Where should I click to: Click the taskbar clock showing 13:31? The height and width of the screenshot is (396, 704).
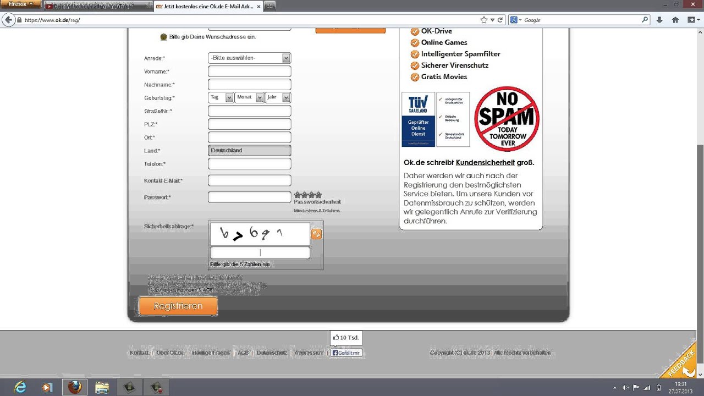pyautogui.click(x=681, y=387)
